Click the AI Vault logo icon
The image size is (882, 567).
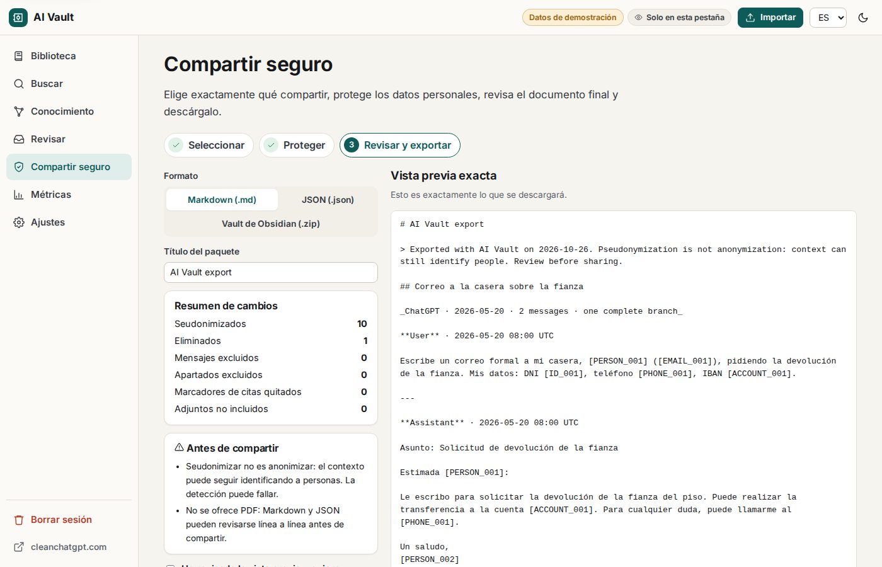tap(18, 18)
